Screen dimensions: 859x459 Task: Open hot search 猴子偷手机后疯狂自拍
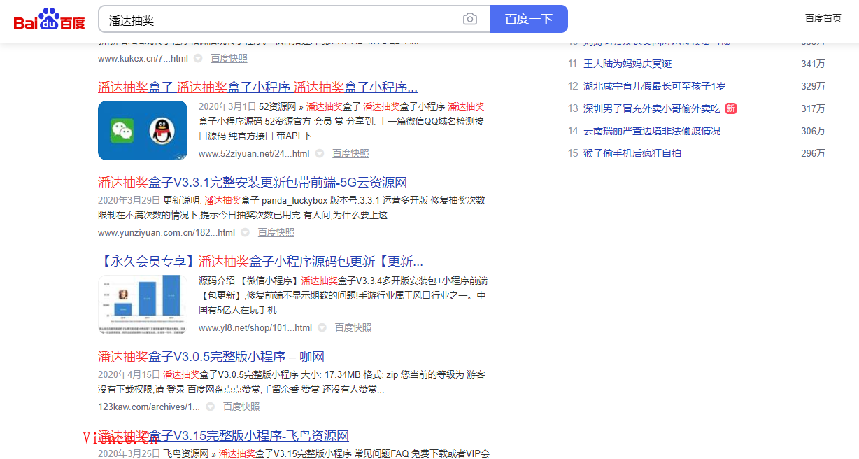[x=632, y=153]
